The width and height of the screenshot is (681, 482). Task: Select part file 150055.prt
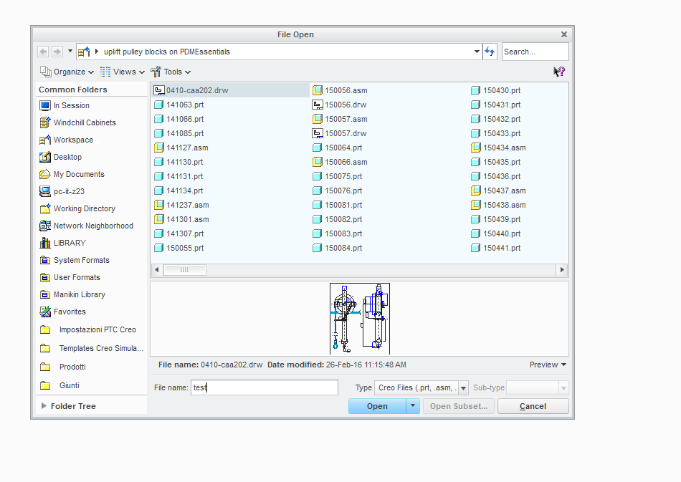tap(179, 248)
